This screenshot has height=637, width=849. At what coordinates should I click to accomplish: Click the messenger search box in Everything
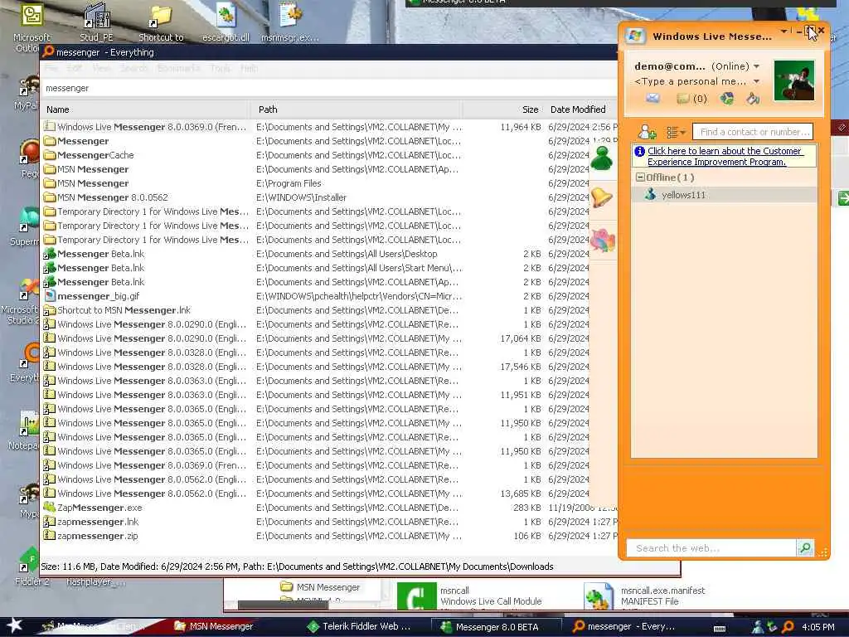pyautogui.click(x=328, y=88)
